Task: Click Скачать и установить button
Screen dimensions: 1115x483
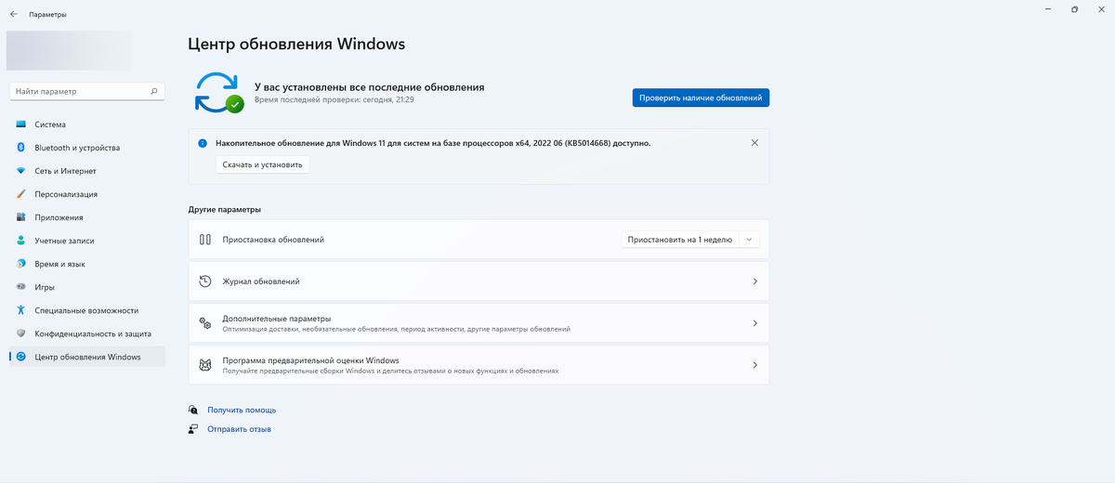Action: point(263,164)
